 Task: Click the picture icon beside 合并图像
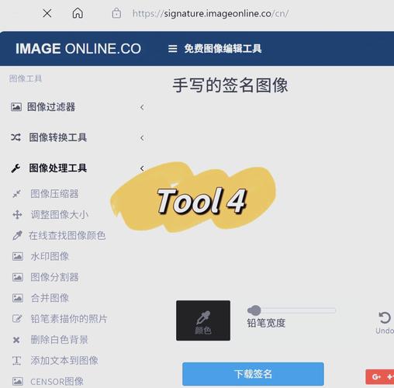18,298
